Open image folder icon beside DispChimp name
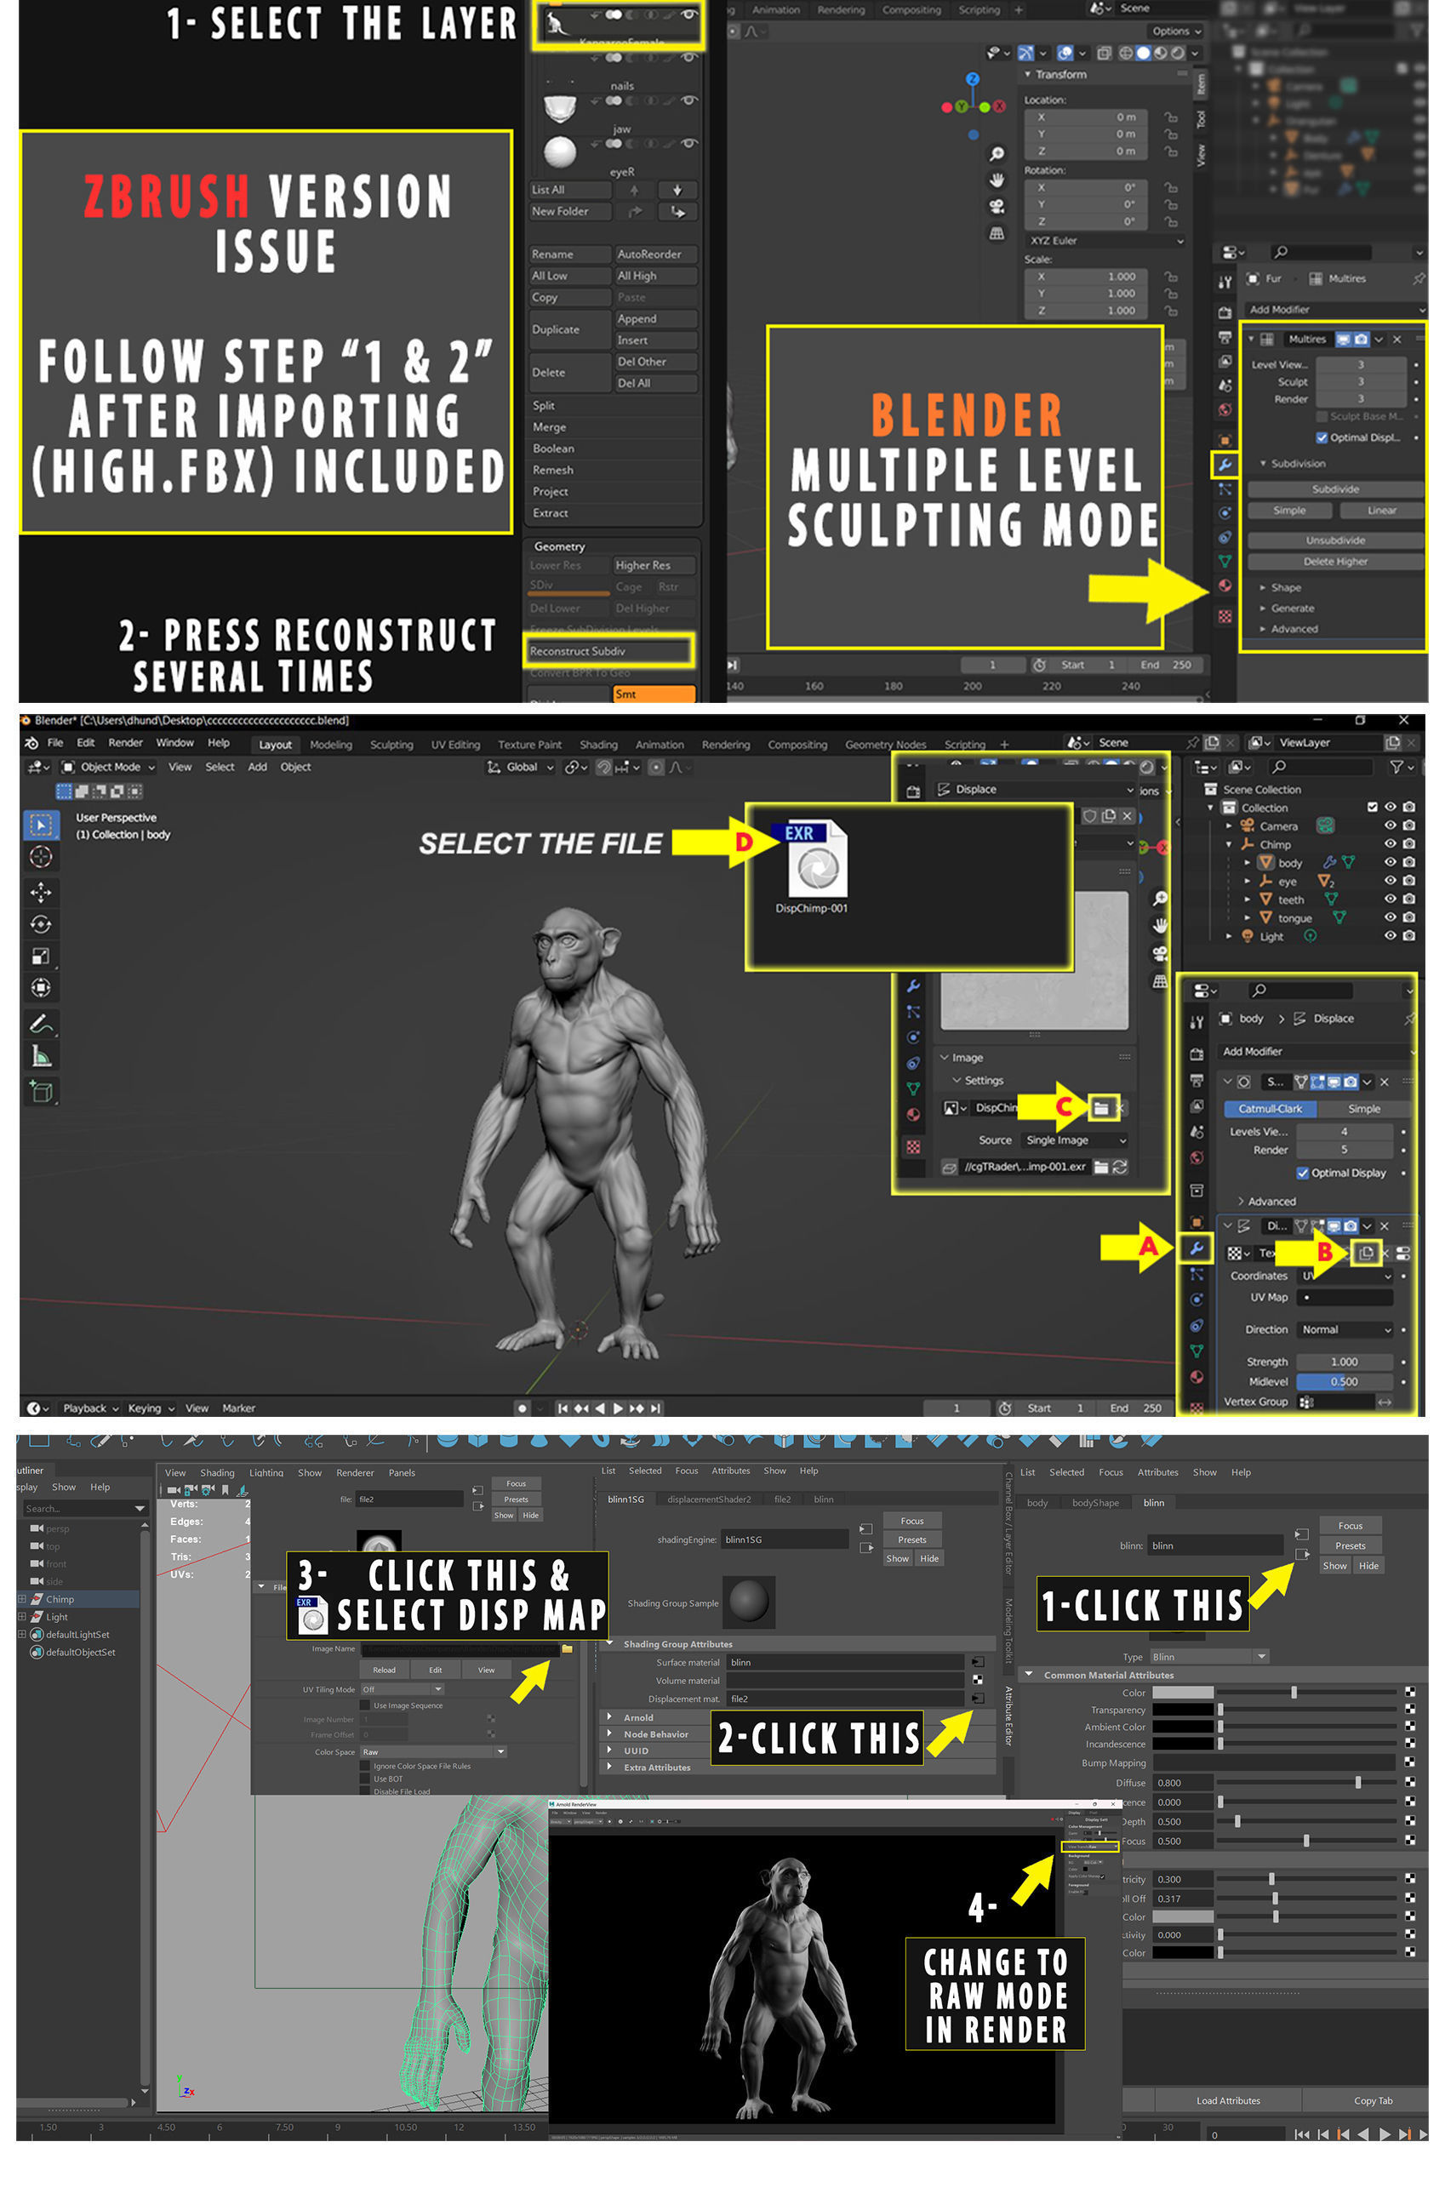 pos(1099,1108)
